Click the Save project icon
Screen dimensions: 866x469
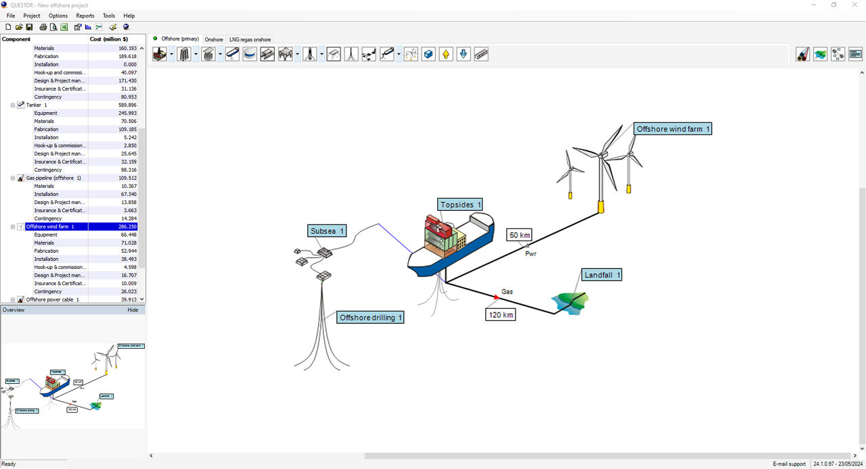tap(30, 27)
